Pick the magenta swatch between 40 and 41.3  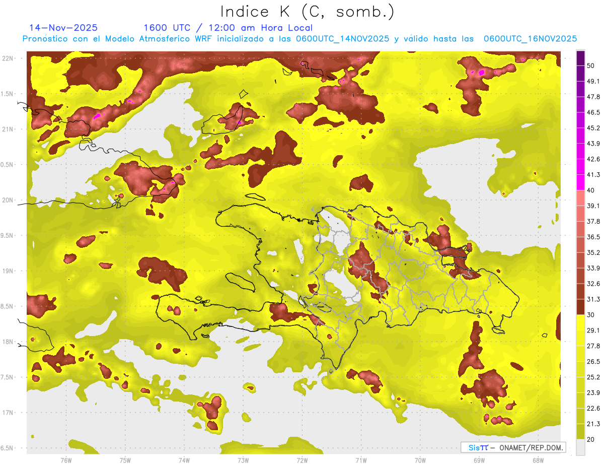(580, 182)
